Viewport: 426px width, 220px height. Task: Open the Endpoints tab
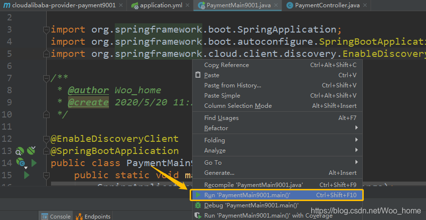tap(93, 216)
